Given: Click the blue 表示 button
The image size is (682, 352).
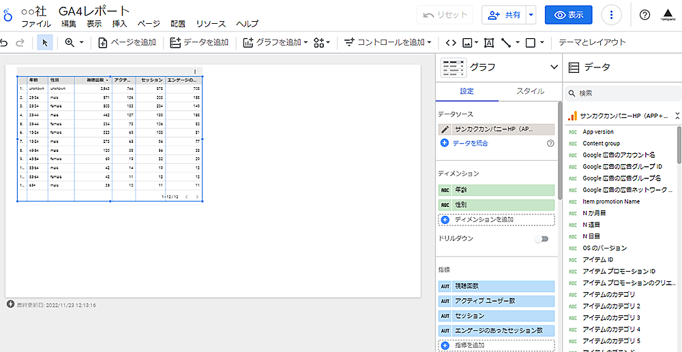Looking at the screenshot, I should point(568,15).
